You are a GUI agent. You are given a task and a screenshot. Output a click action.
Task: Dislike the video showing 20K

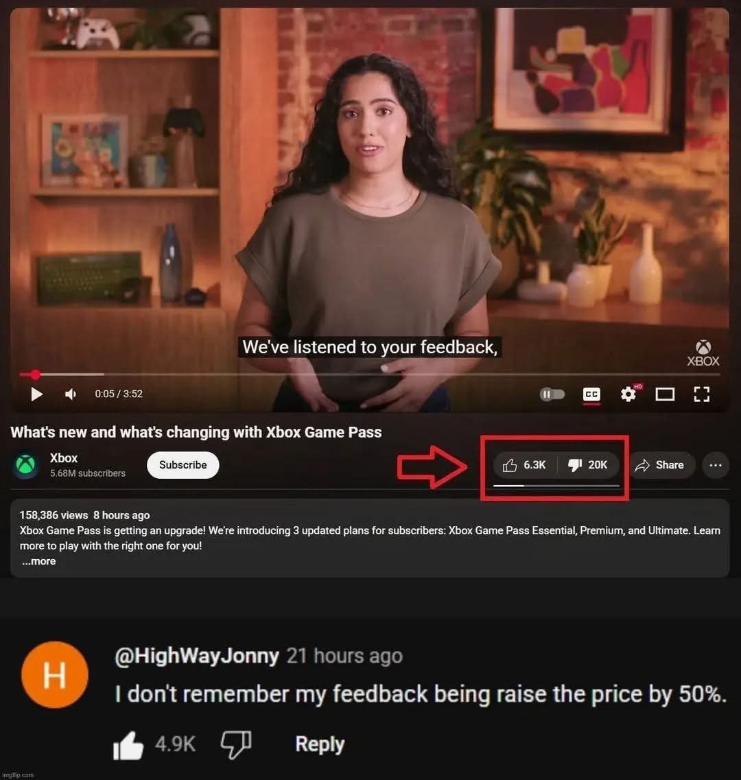[x=588, y=465]
